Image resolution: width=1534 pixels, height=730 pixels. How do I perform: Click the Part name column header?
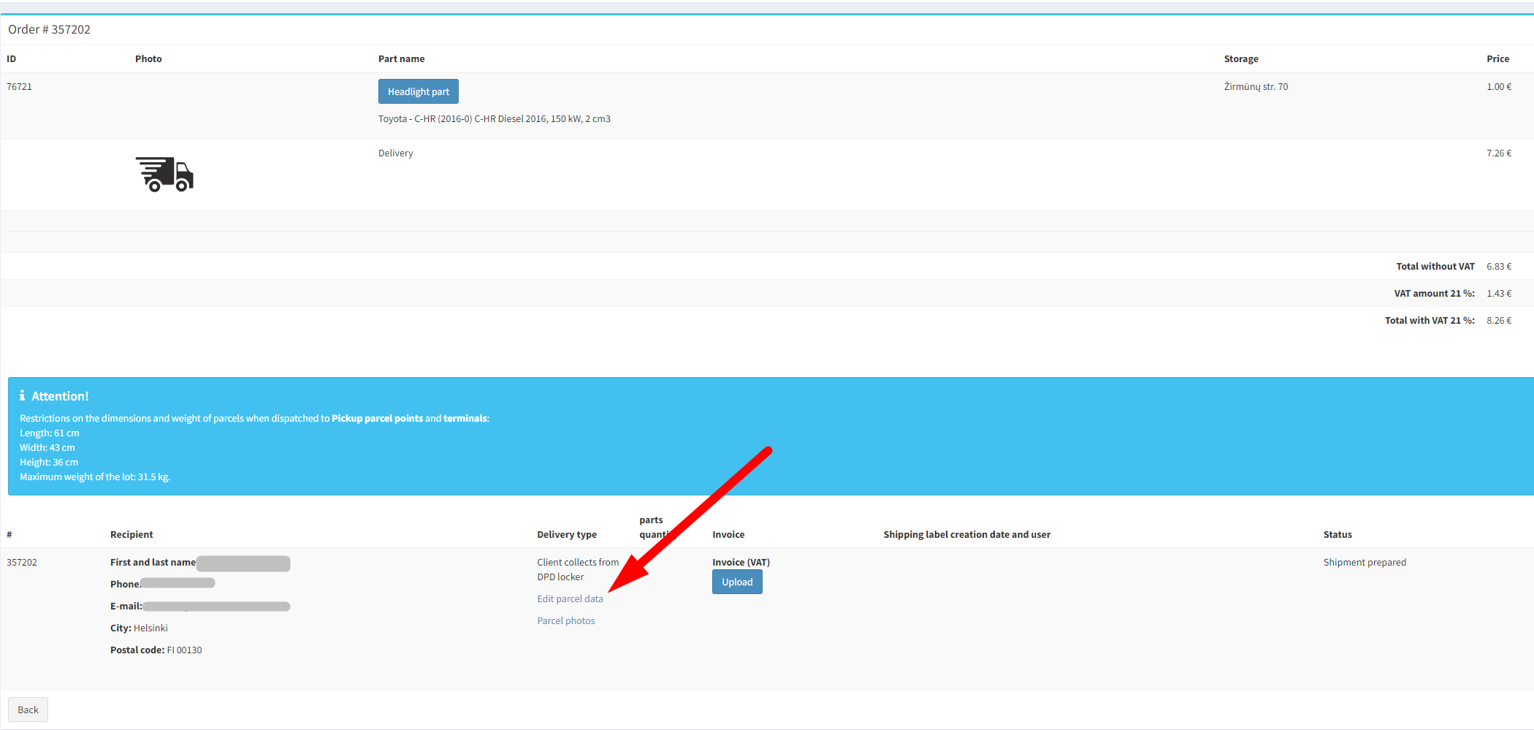click(x=401, y=58)
